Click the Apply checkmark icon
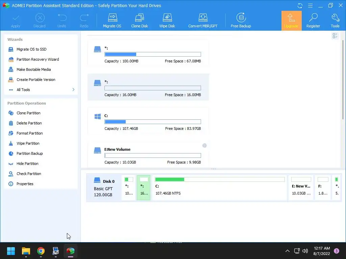The image size is (346, 259). coord(16,21)
